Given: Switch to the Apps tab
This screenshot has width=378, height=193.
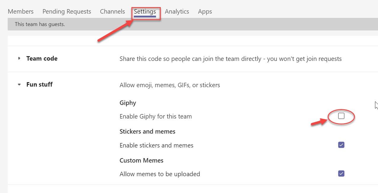Looking at the screenshot, I should 205,11.
